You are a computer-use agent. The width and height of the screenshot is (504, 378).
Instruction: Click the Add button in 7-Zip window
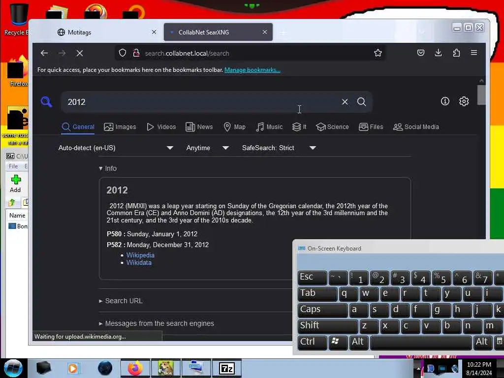15,184
